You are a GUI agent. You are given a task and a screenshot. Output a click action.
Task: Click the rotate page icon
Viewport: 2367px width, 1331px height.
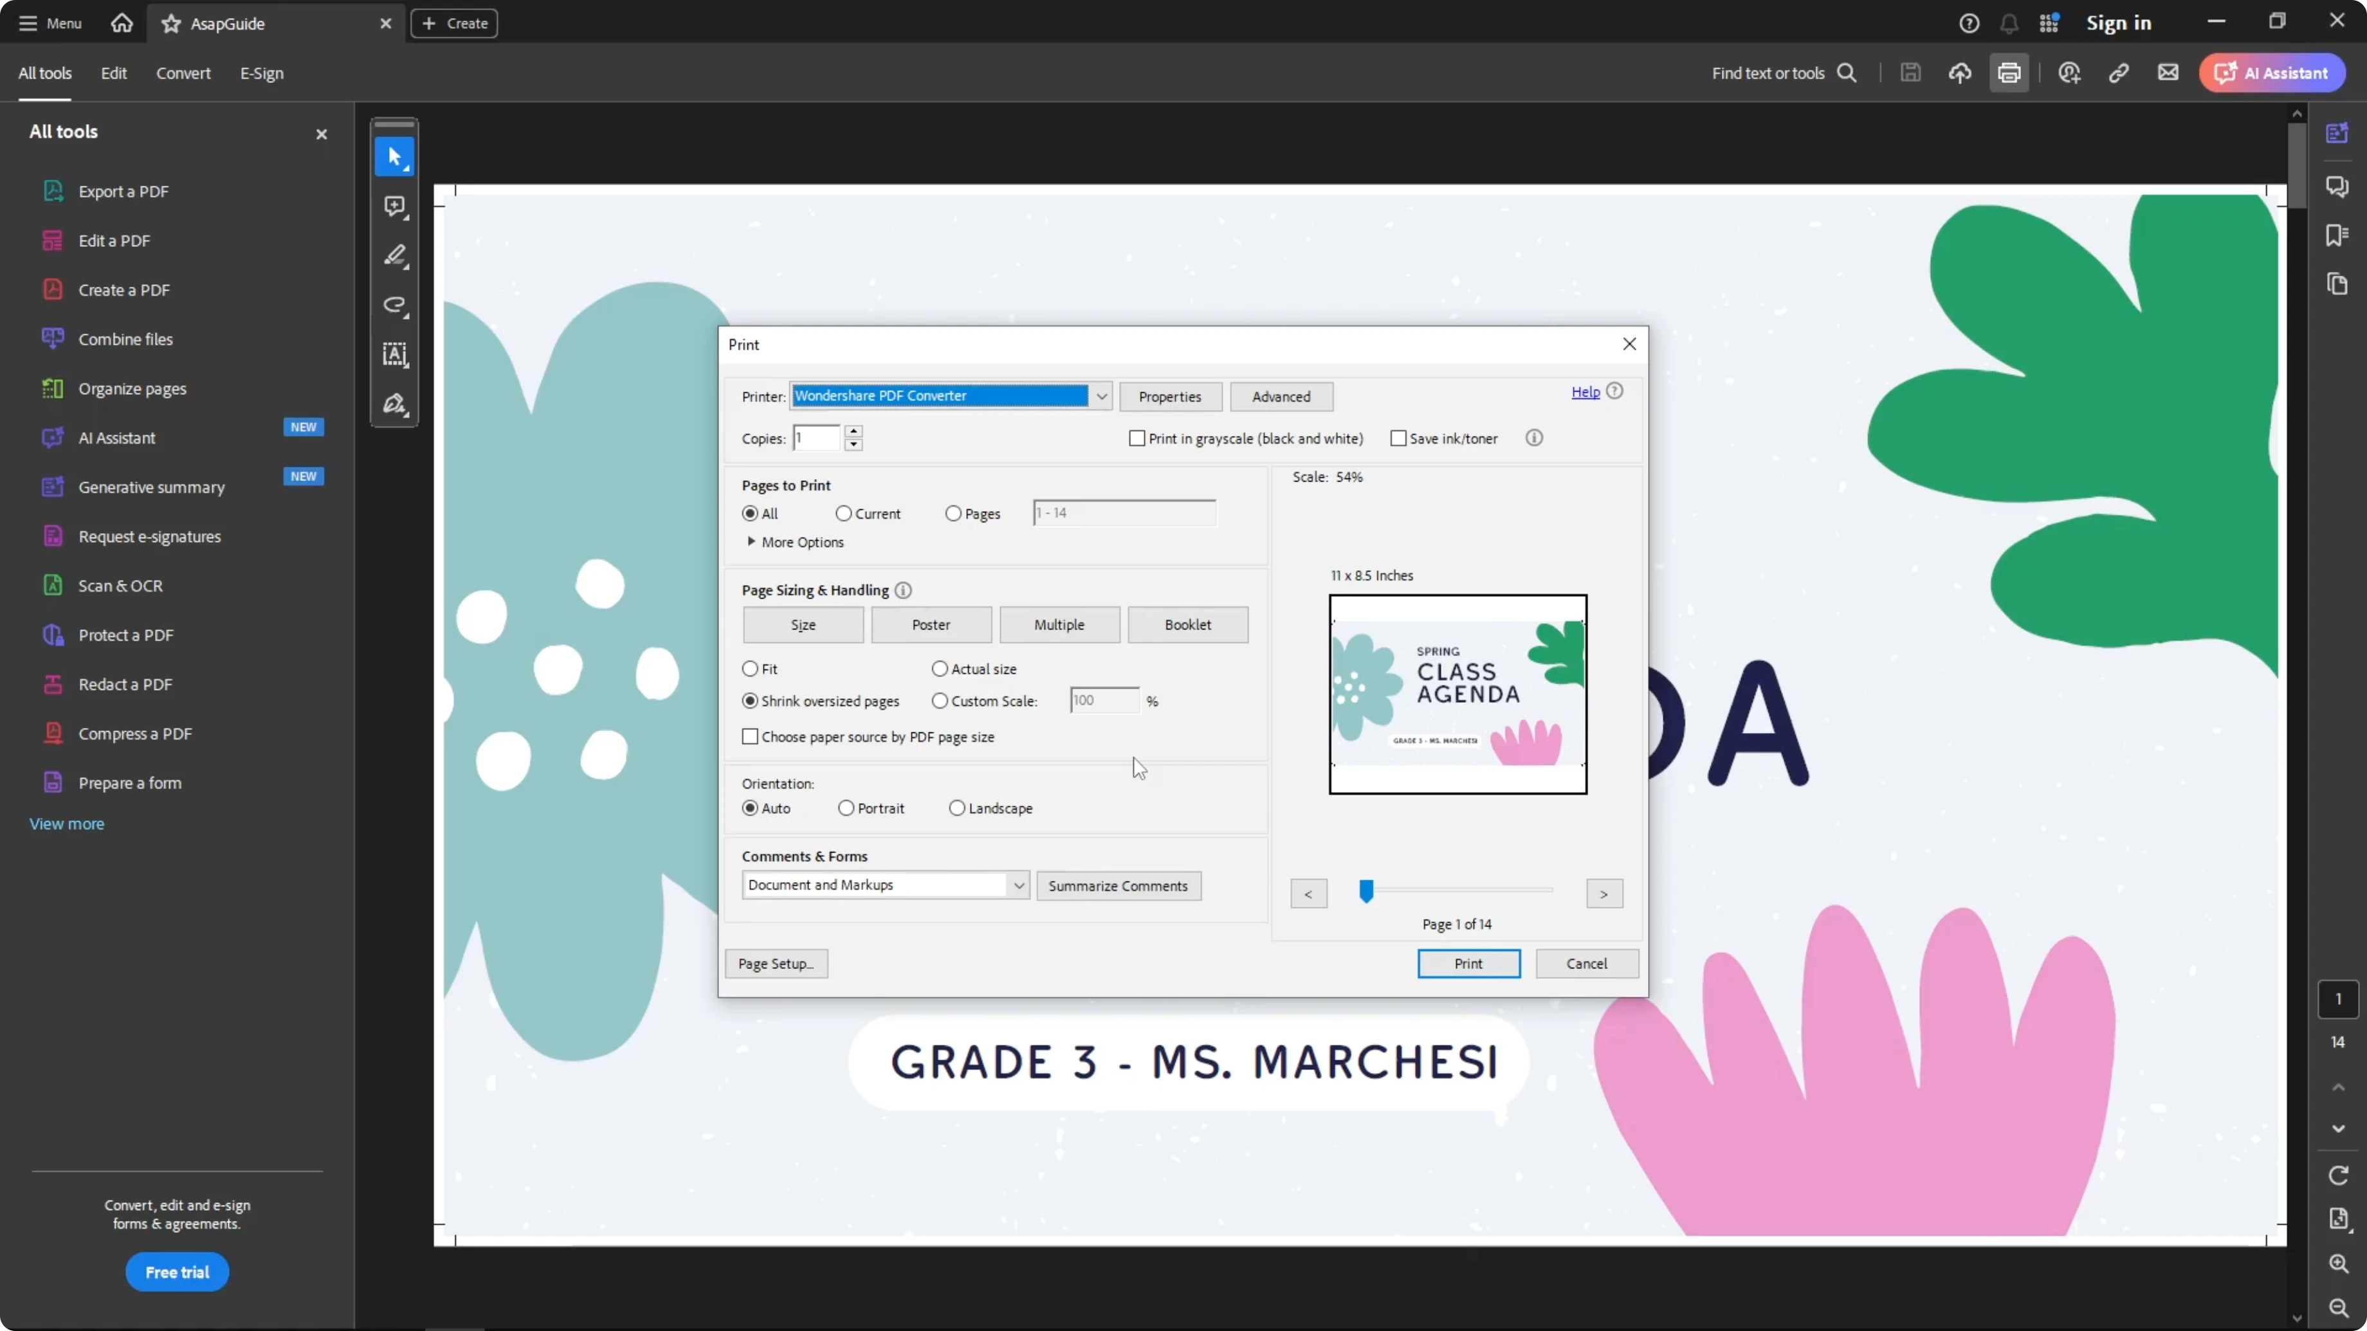[2339, 1175]
